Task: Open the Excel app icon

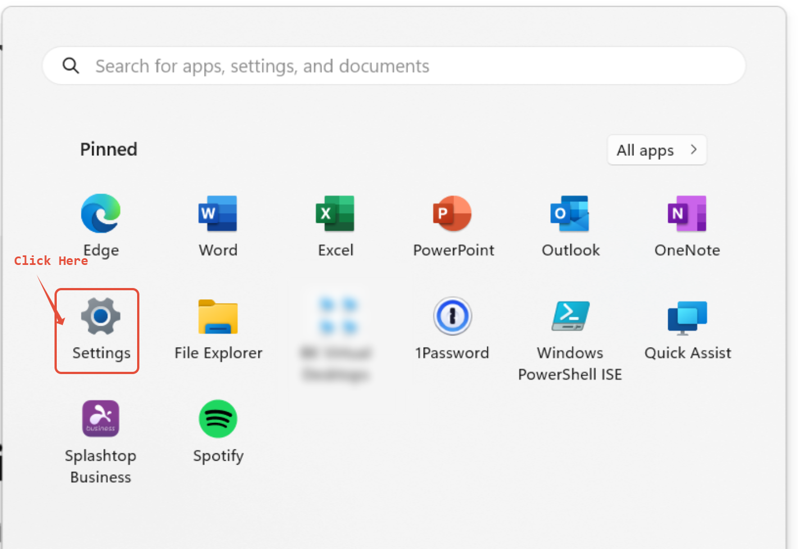Action: tap(335, 213)
